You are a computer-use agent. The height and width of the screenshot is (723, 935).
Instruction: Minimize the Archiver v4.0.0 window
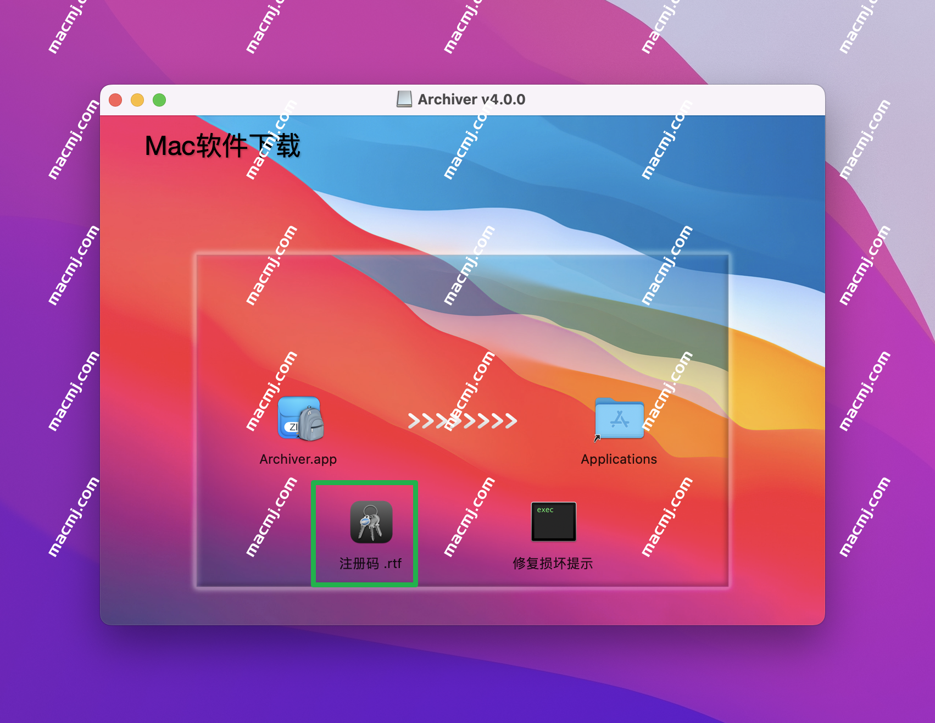click(137, 100)
